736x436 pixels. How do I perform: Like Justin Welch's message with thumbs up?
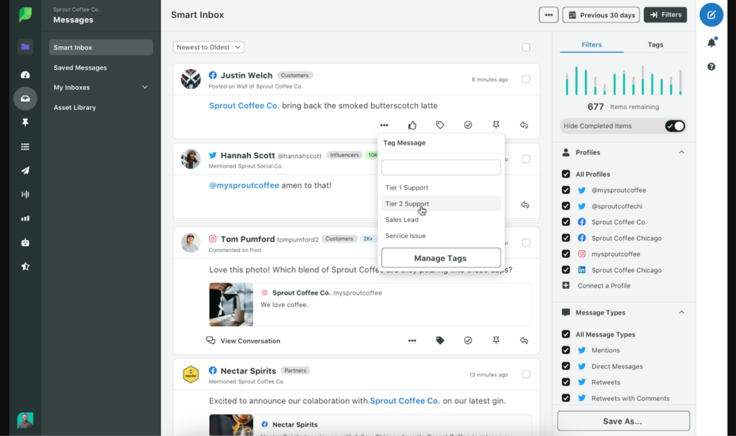coord(412,125)
